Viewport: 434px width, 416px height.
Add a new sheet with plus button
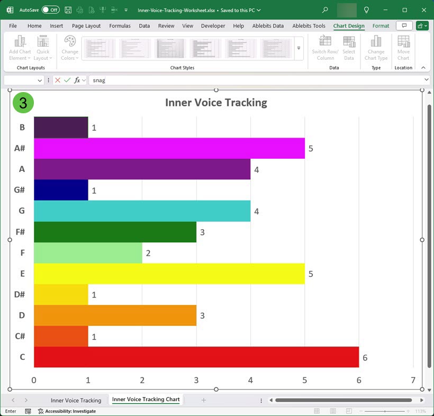(x=203, y=400)
